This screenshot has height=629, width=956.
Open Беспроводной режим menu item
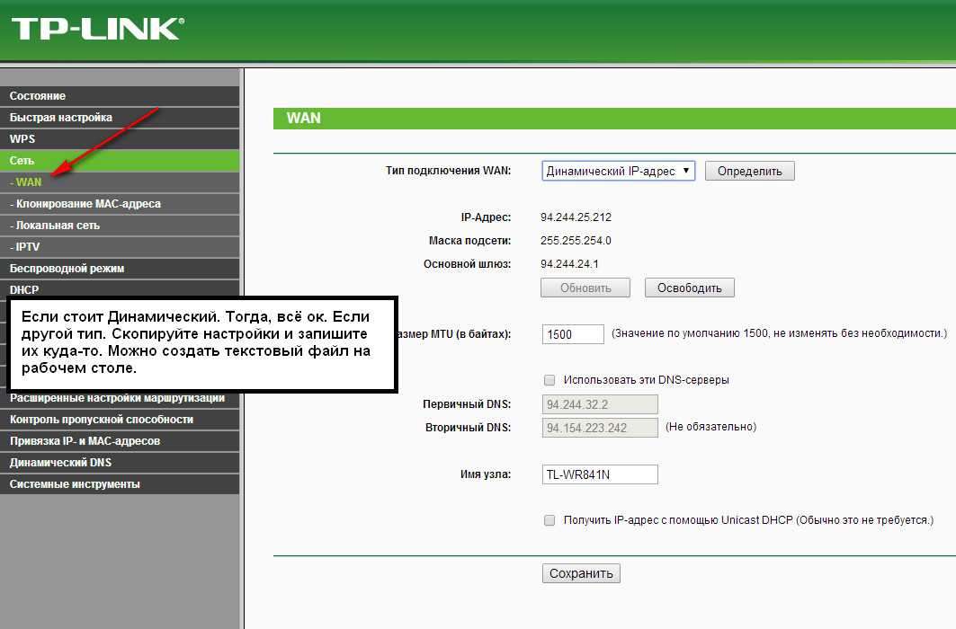[120, 269]
